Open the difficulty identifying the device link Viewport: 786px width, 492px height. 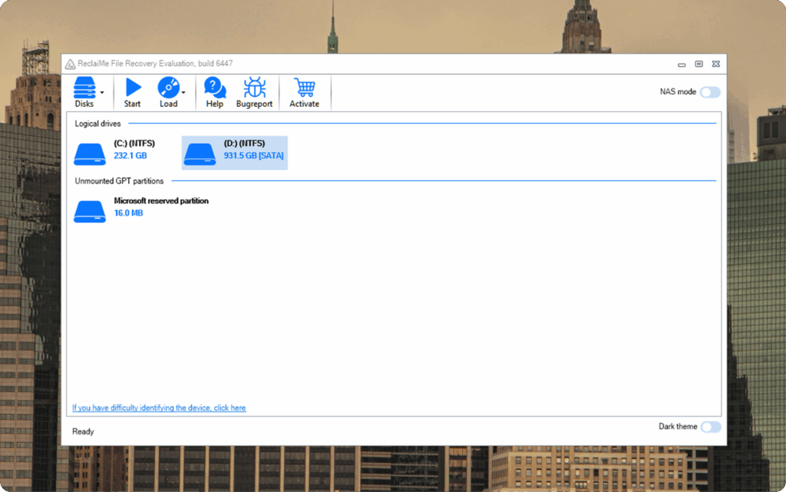[159, 408]
